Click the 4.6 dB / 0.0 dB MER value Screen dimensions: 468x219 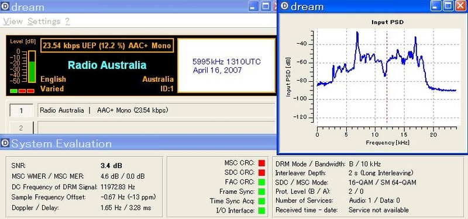123,176
